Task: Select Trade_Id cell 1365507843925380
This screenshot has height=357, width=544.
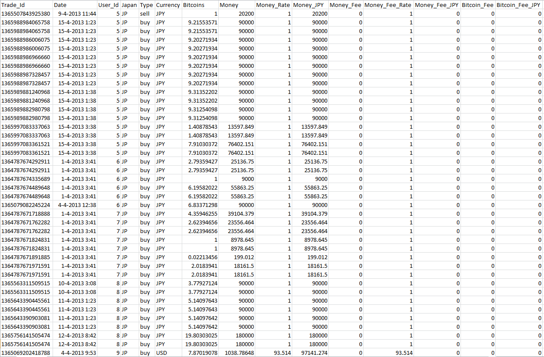Action: pyautogui.click(x=27, y=13)
